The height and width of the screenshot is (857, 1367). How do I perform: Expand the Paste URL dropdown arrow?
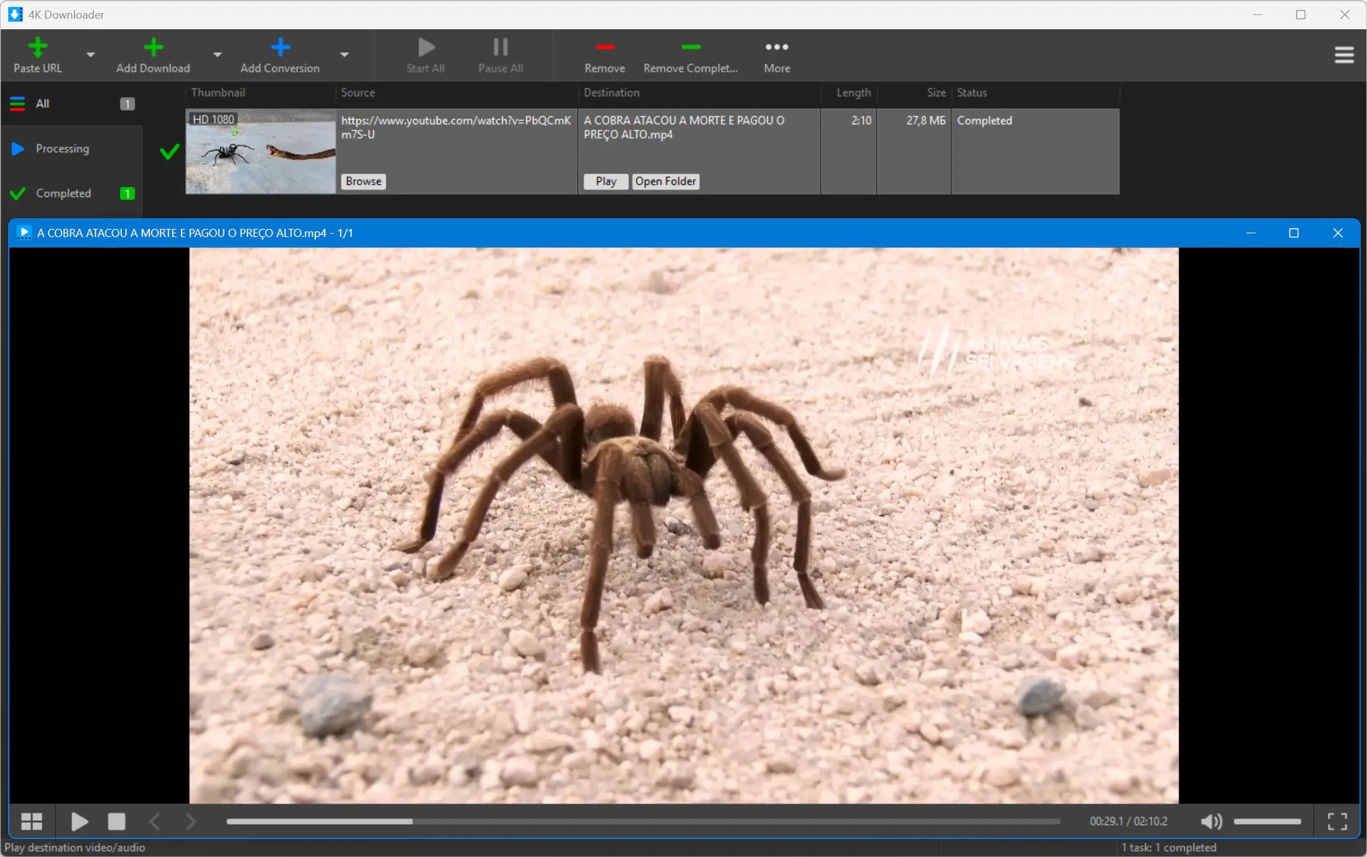click(x=90, y=55)
